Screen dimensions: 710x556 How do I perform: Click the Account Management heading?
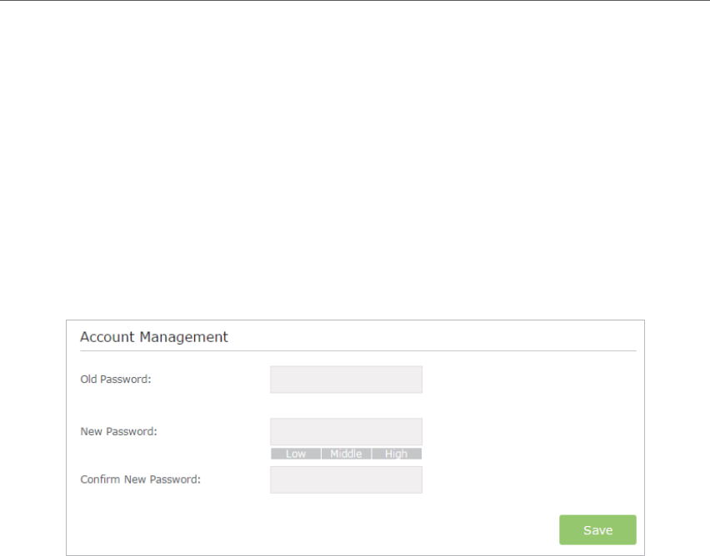click(x=154, y=337)
